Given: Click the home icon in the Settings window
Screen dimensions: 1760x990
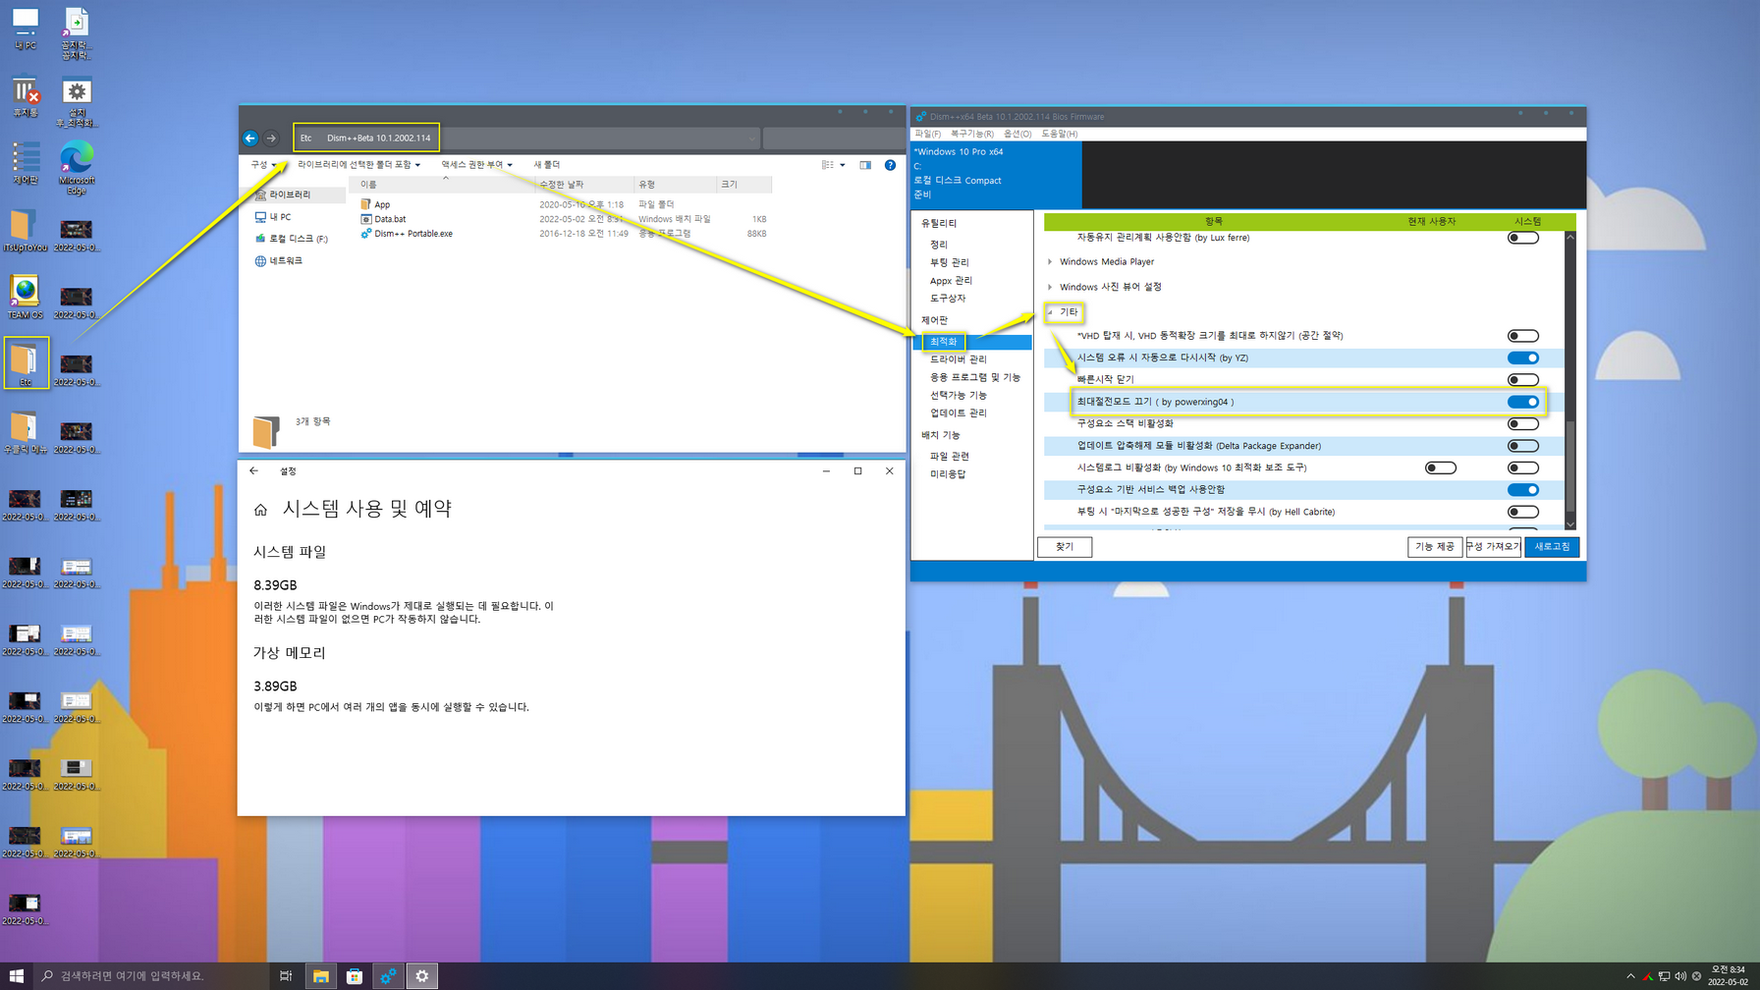Looking at the screenshot, I should point(260,510).
